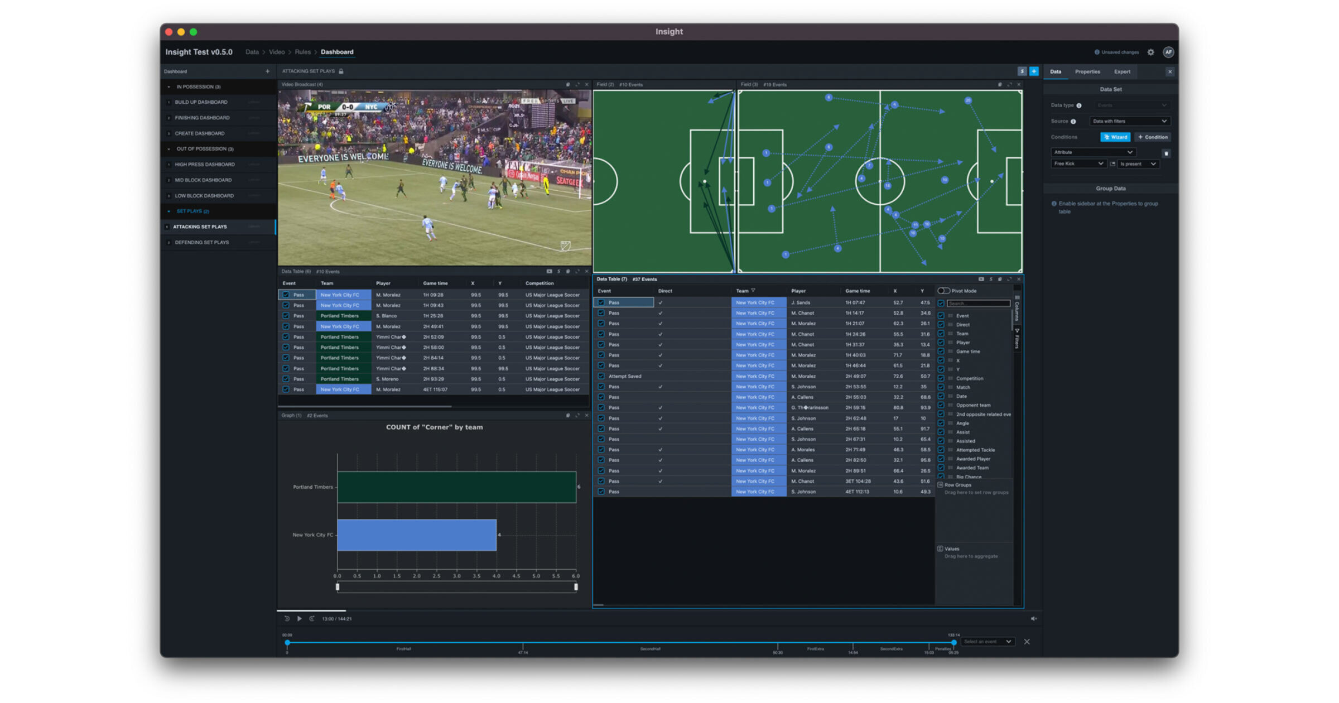Uncheck the first Pass row in Data Table (7)
The height and width of the screenshot is (703, 1339).
tap(601, 302)
